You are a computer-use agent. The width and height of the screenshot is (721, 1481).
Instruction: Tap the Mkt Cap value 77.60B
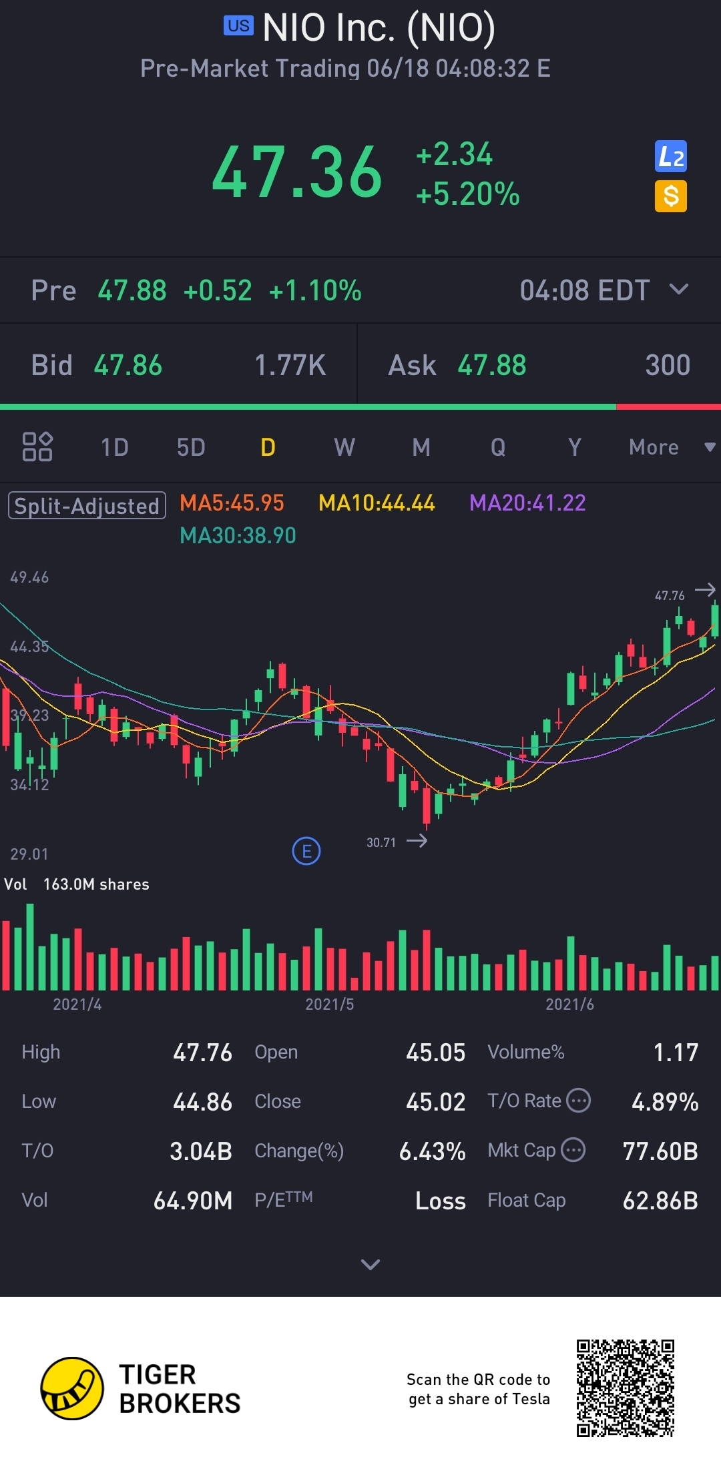[x=660, y=1151]
